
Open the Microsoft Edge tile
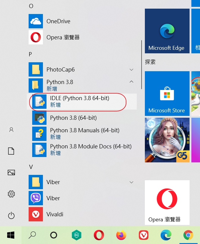167,31
